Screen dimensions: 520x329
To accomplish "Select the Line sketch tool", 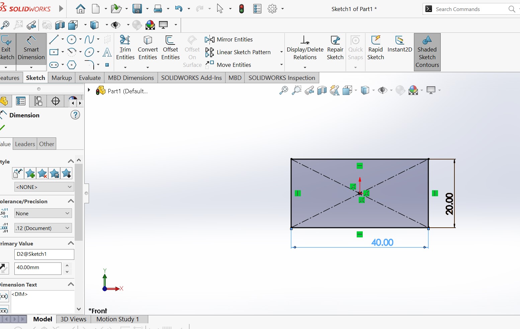I will (54, 39).
